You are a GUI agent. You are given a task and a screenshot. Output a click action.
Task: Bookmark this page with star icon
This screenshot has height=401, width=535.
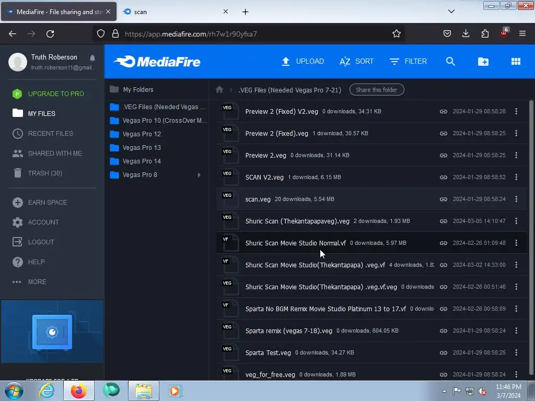(x=396, y=34)
